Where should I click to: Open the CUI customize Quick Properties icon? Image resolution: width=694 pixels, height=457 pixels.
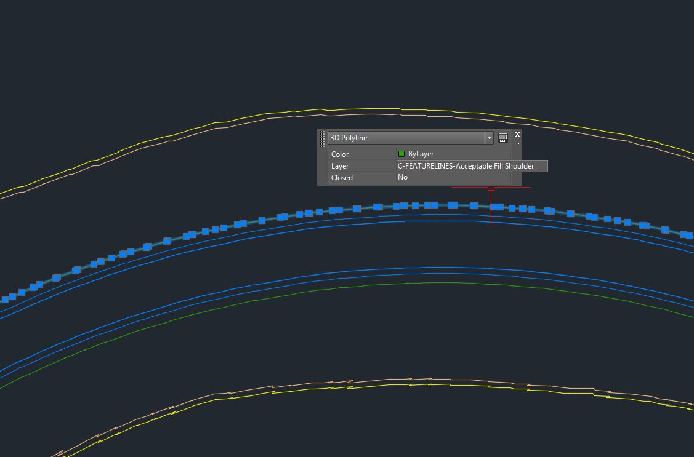pos(502,138)
